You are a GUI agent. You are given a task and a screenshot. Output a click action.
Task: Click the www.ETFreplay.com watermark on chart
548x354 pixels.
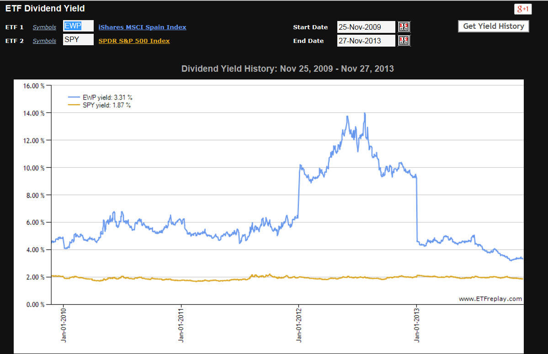click(490, 299)
